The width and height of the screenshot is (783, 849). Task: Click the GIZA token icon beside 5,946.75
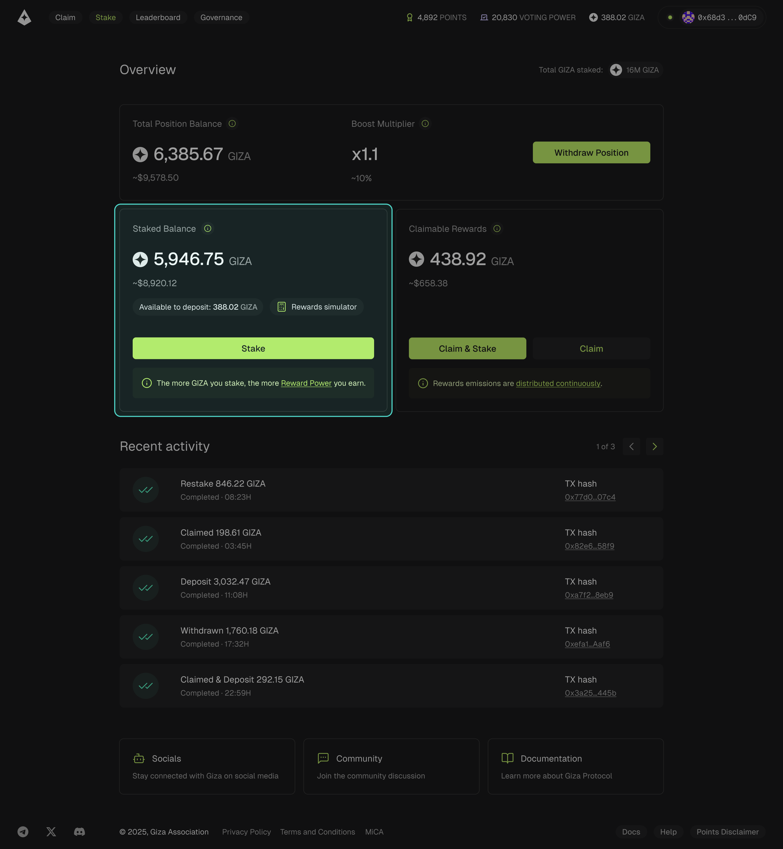140,259
